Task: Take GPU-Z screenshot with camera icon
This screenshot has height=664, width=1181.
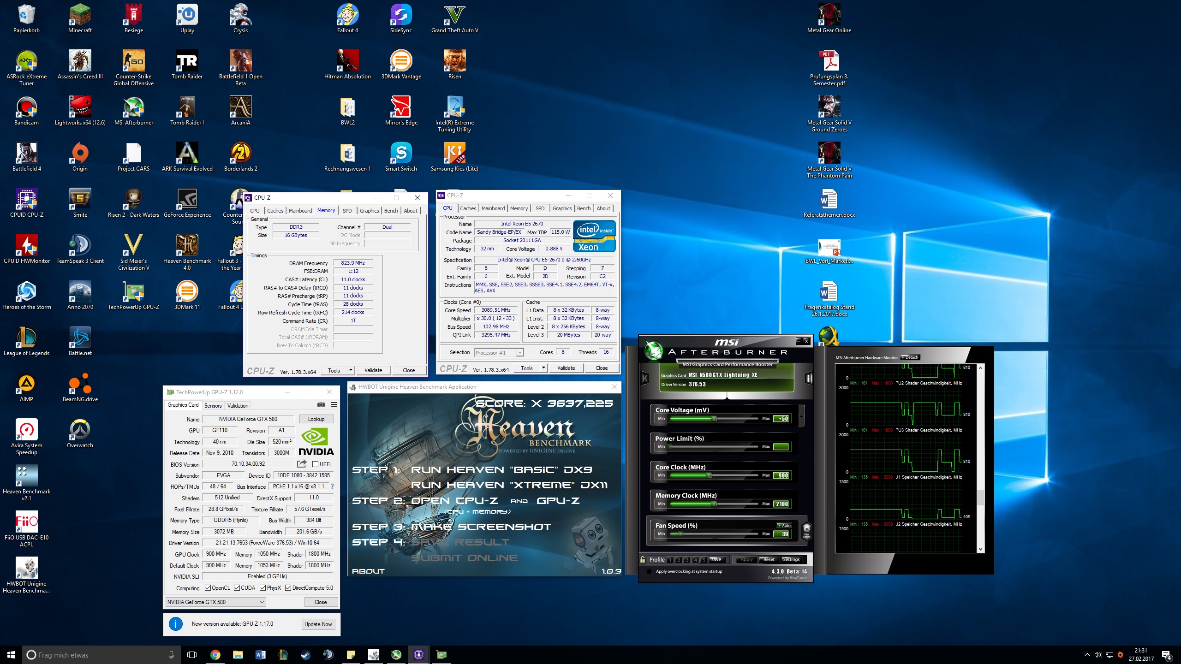Action: click(321, 405)
